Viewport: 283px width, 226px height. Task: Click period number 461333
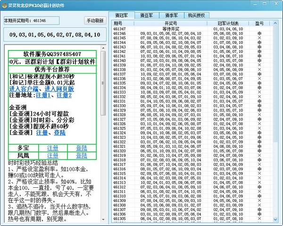(x=119, y=92)
